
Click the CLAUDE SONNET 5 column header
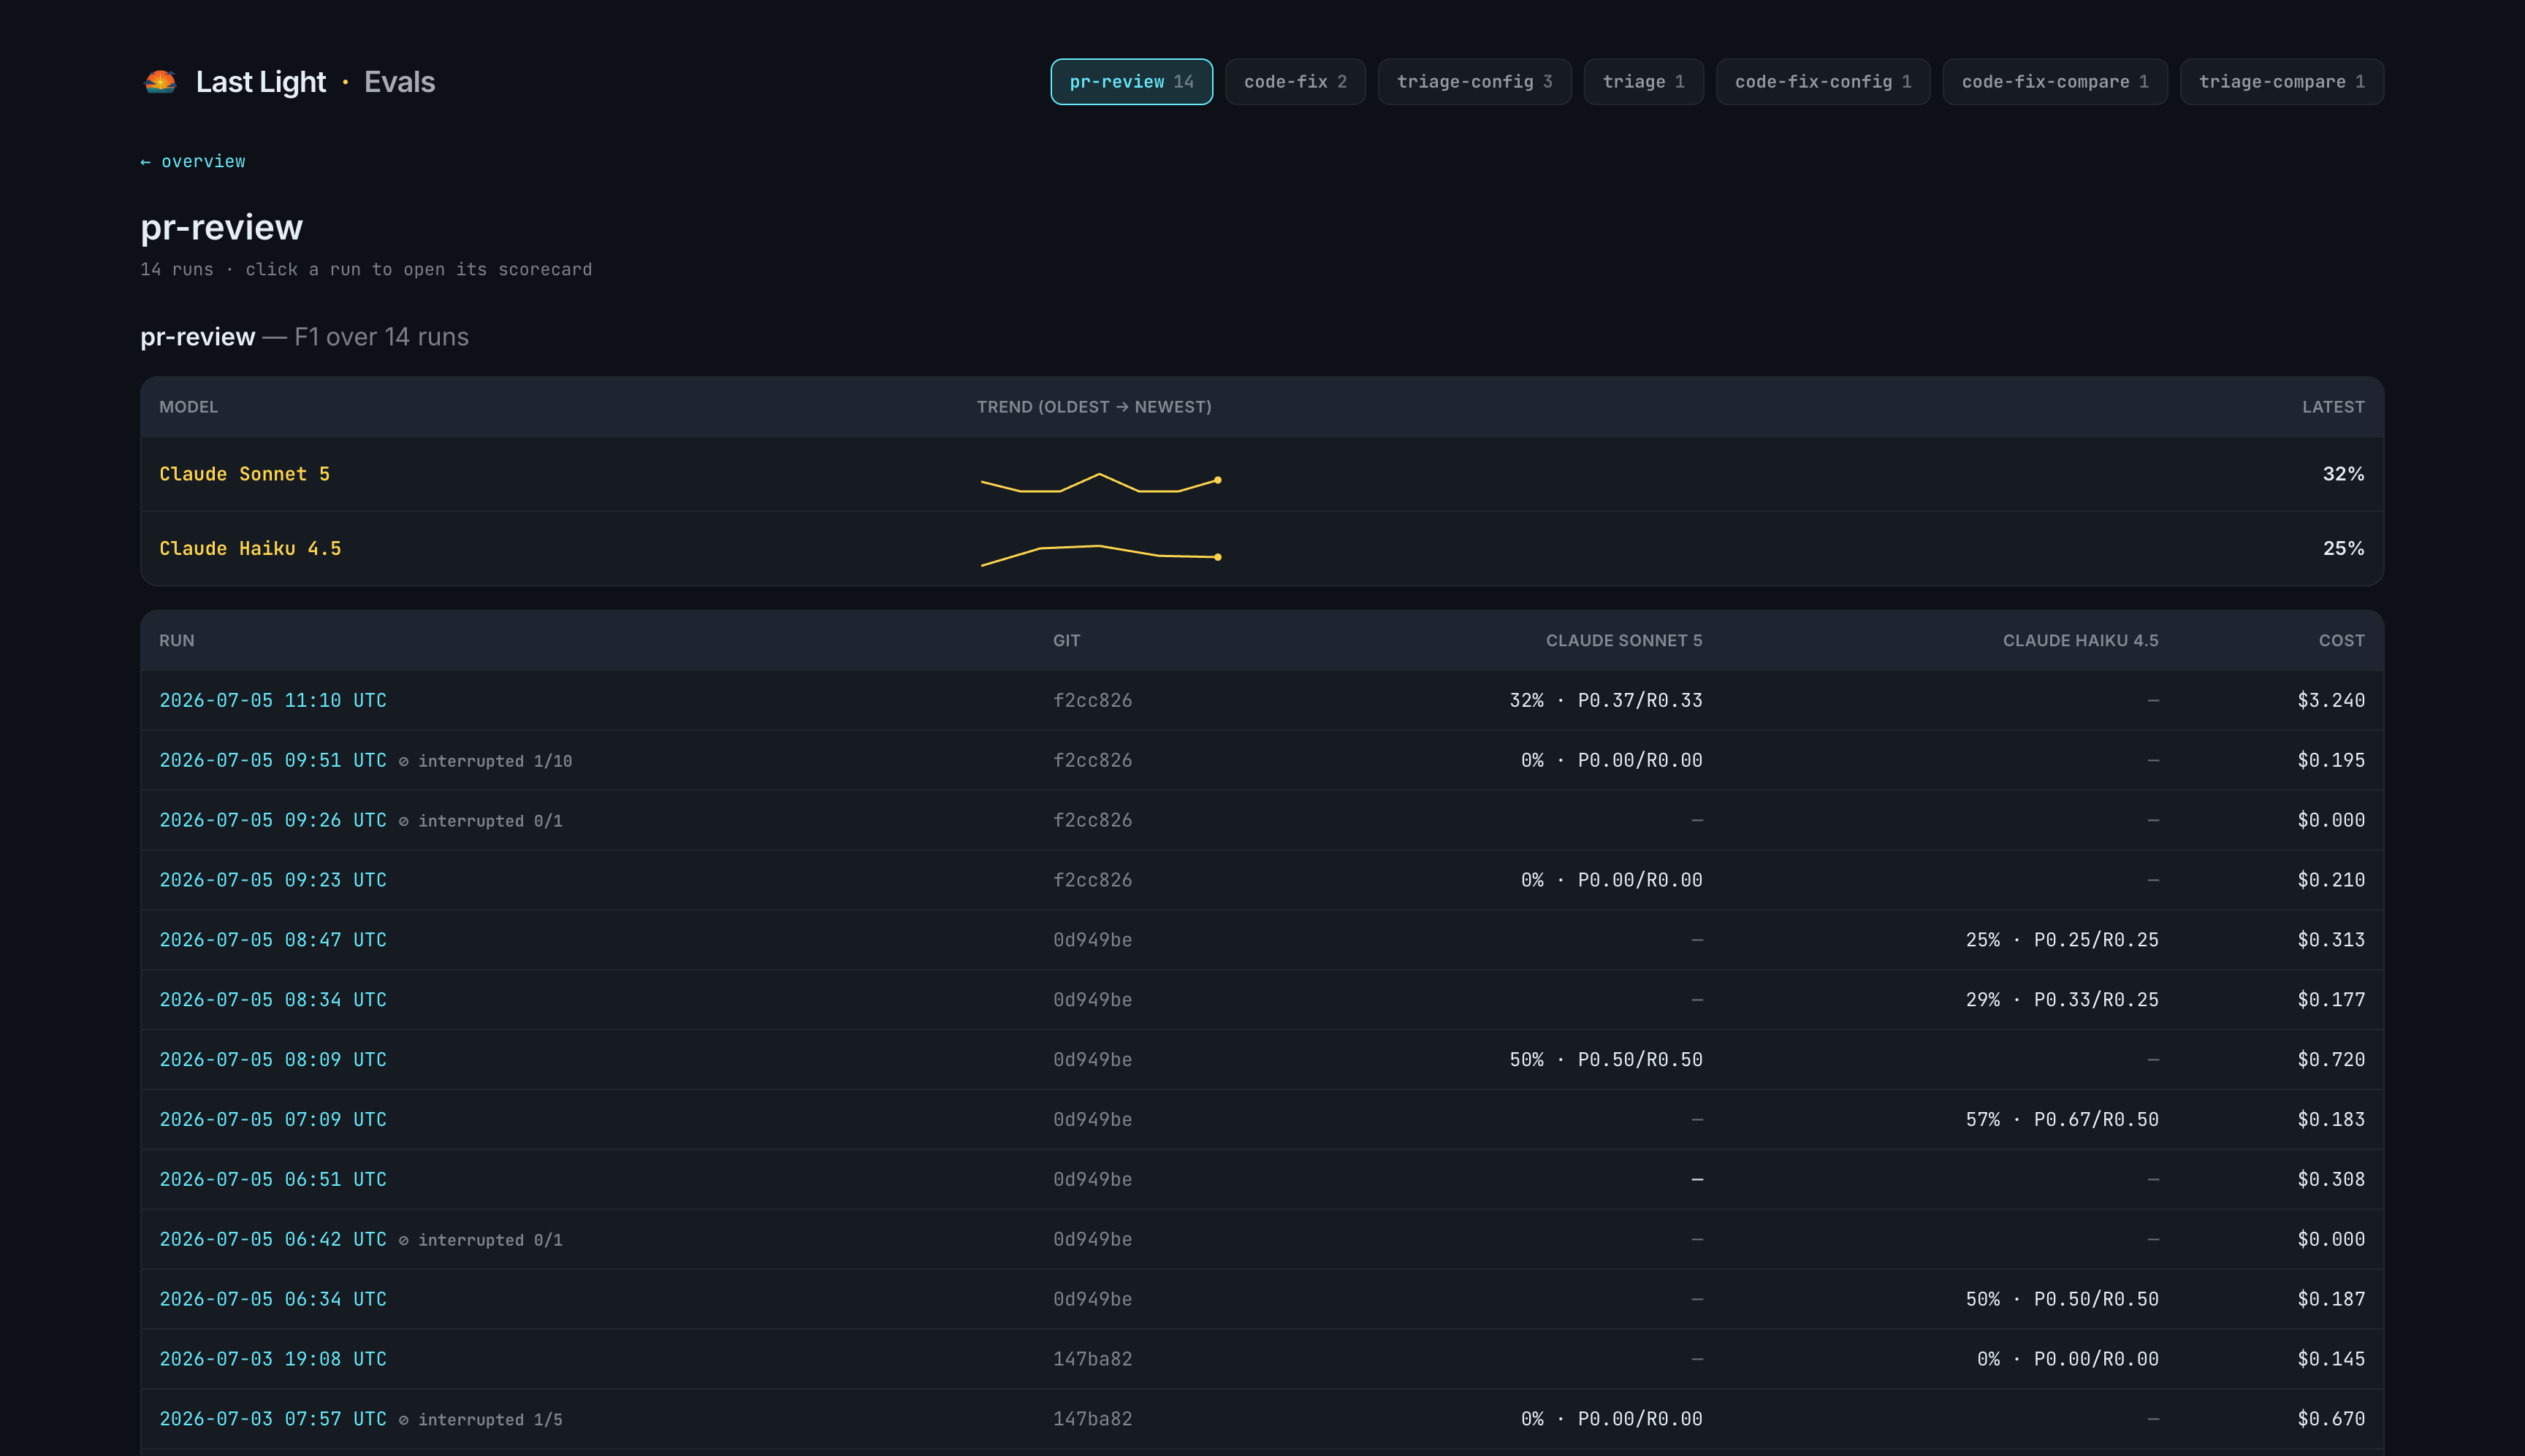[1623, 641]
